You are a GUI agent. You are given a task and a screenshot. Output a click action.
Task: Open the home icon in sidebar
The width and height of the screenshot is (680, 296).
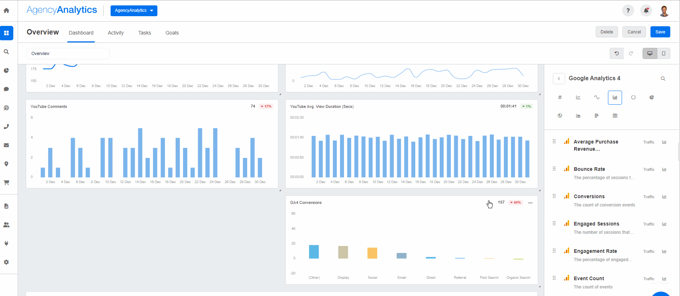point(6,10)
